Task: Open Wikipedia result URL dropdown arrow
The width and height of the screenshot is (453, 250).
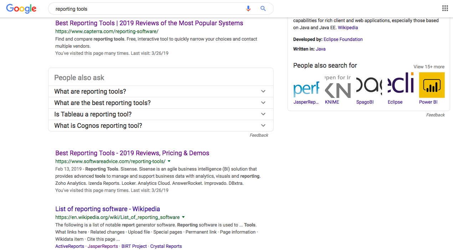Action: 183,217
